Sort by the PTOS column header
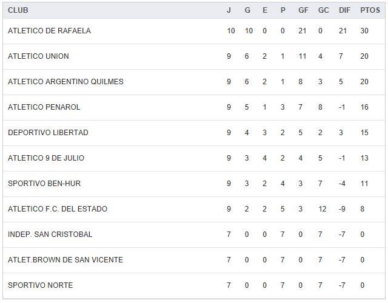Image resolution: width=388 pixels, height=303 pixels. point(370,10)
